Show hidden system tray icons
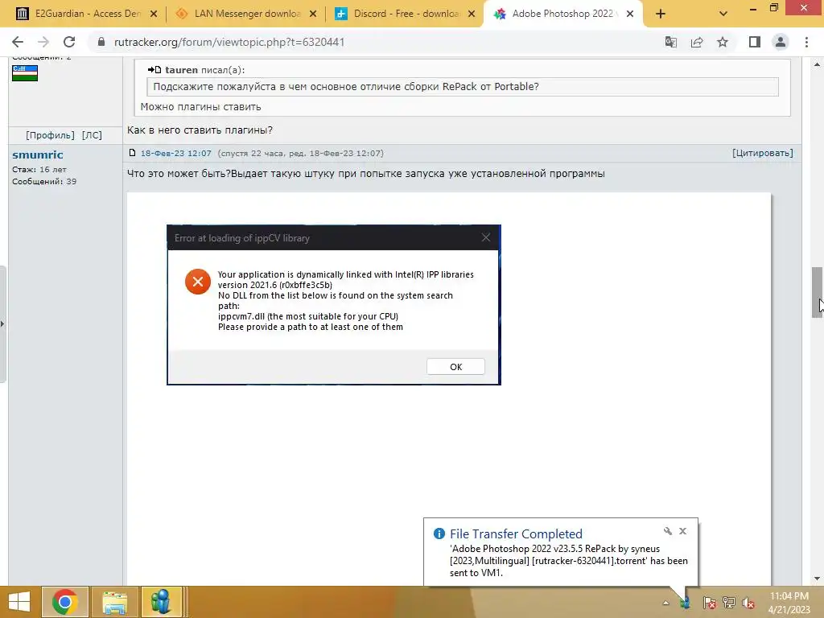 (665, 603)
